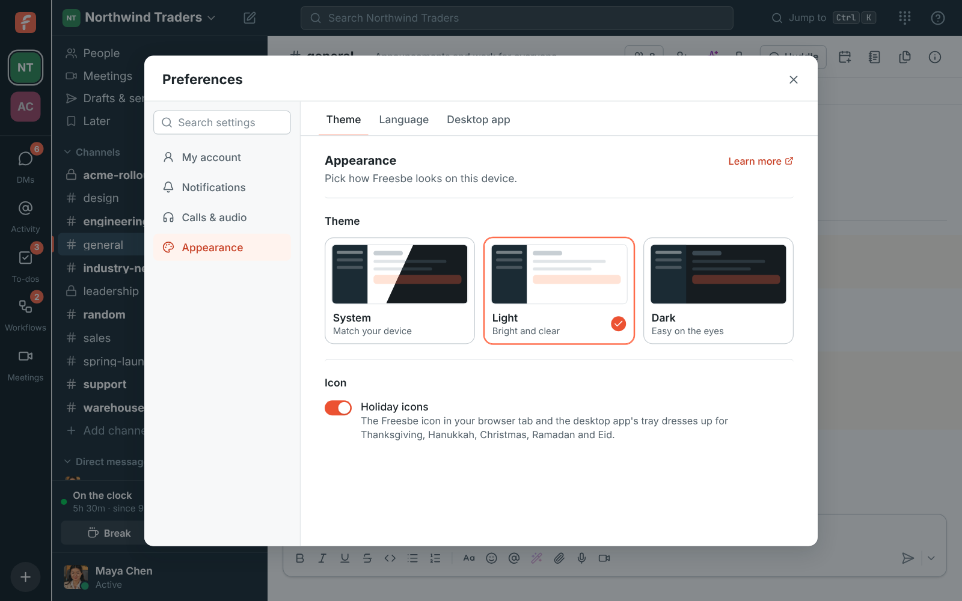Image resolution: width=962 pixels, height=601 pixels.
Task: Toggle the Holiday icons switch
Action: pyautogui.click(x=338, y=408)
